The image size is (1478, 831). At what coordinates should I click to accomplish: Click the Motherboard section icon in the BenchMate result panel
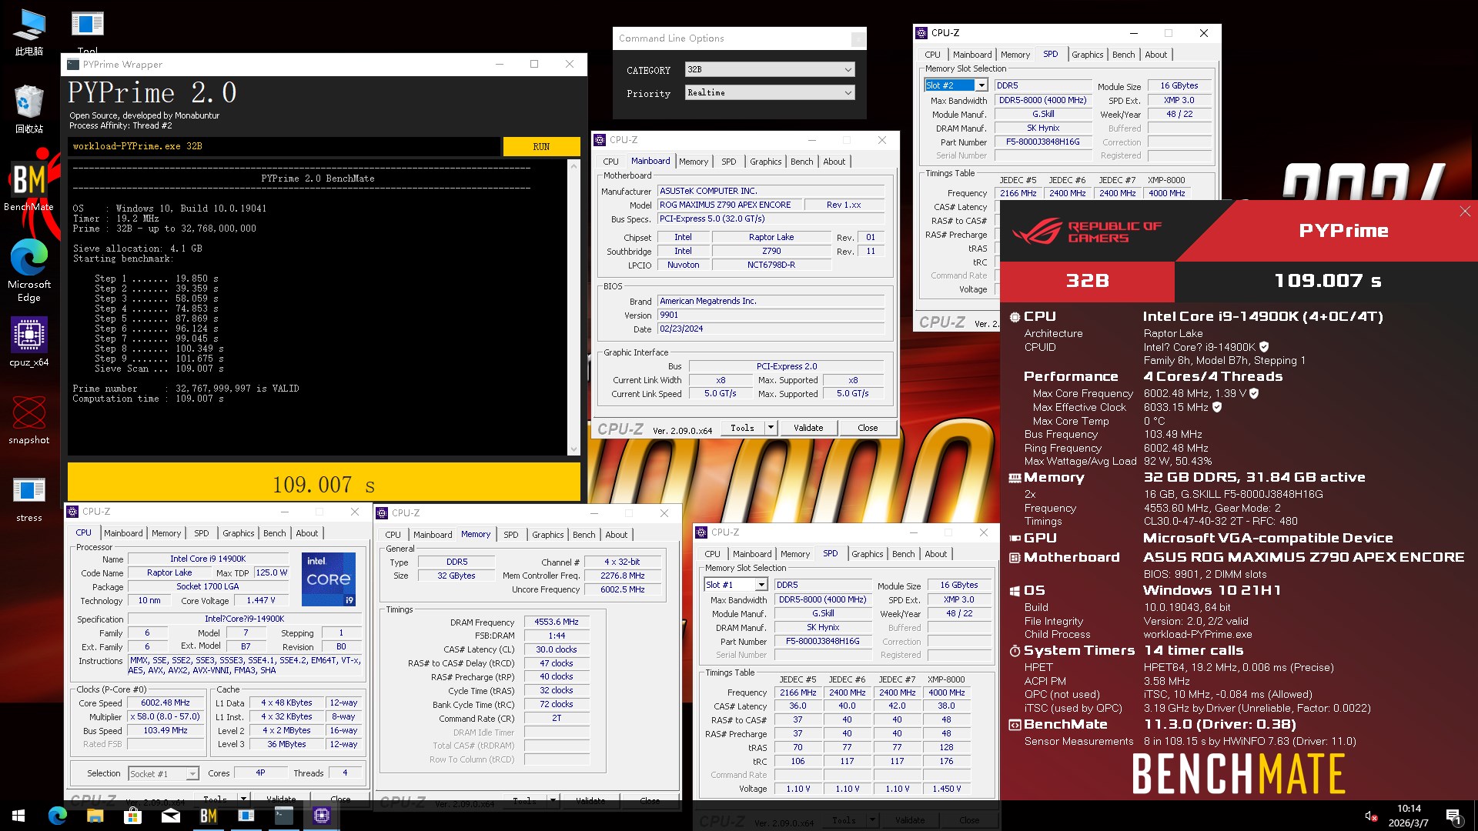[x=1015, y=558]
